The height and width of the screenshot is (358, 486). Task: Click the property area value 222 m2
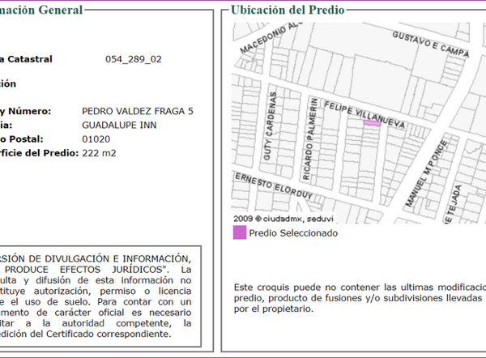[x=99, y=153]
